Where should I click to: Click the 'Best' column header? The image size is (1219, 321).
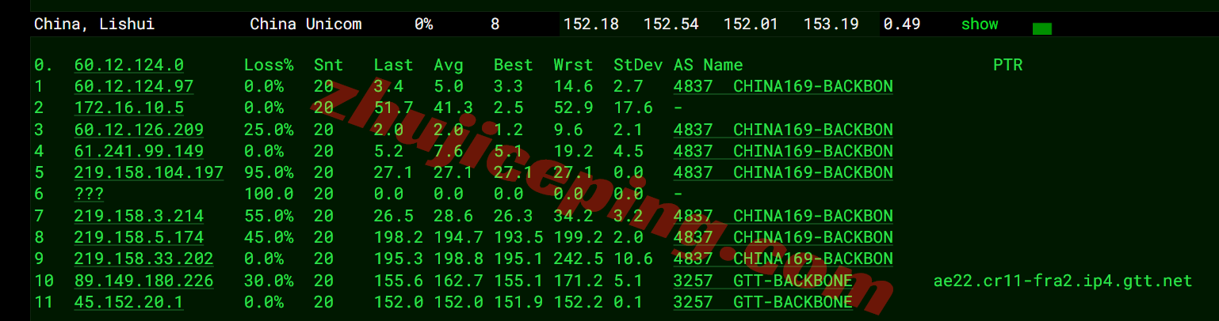point(513,65)
